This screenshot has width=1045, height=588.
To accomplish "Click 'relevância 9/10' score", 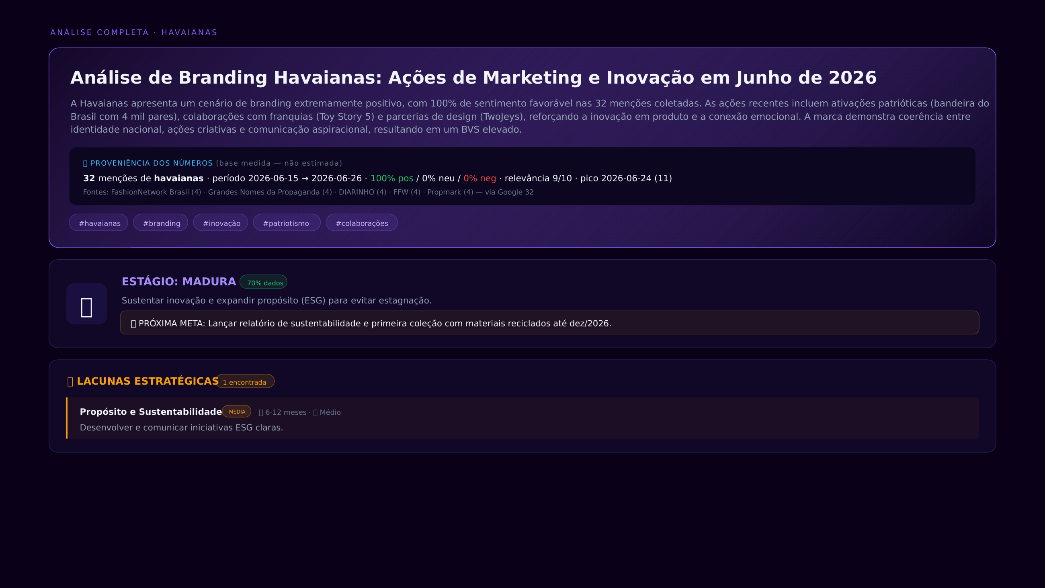I will [538, 178].
